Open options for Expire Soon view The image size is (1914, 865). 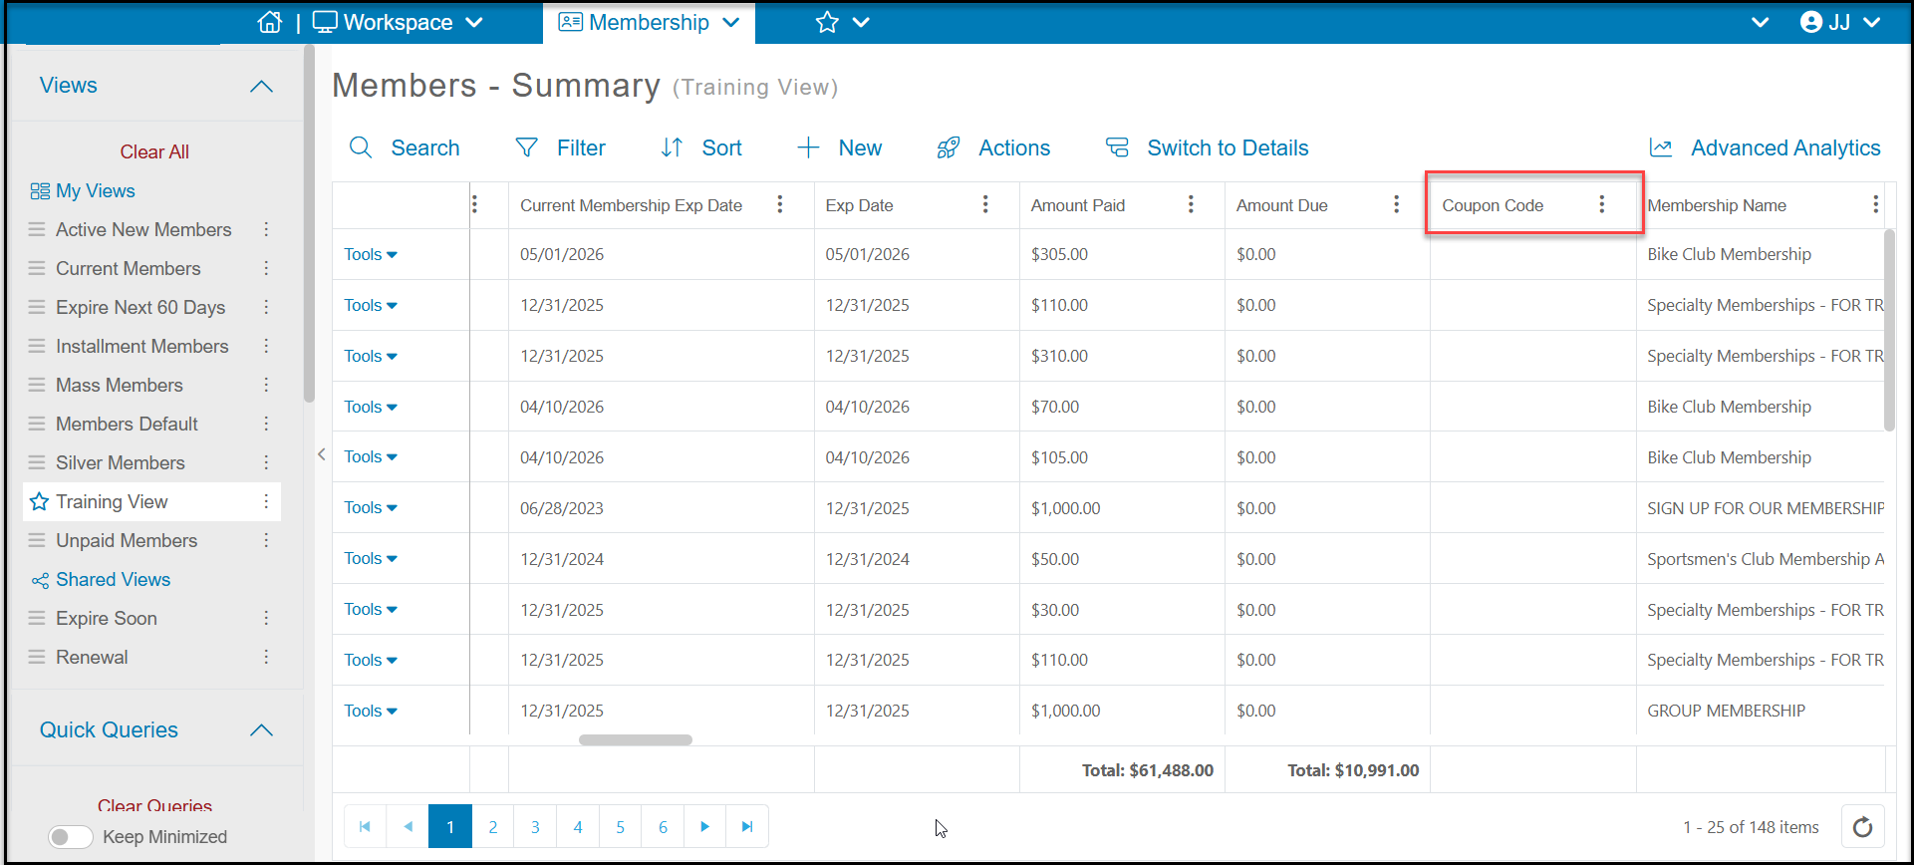coord(266,618)
